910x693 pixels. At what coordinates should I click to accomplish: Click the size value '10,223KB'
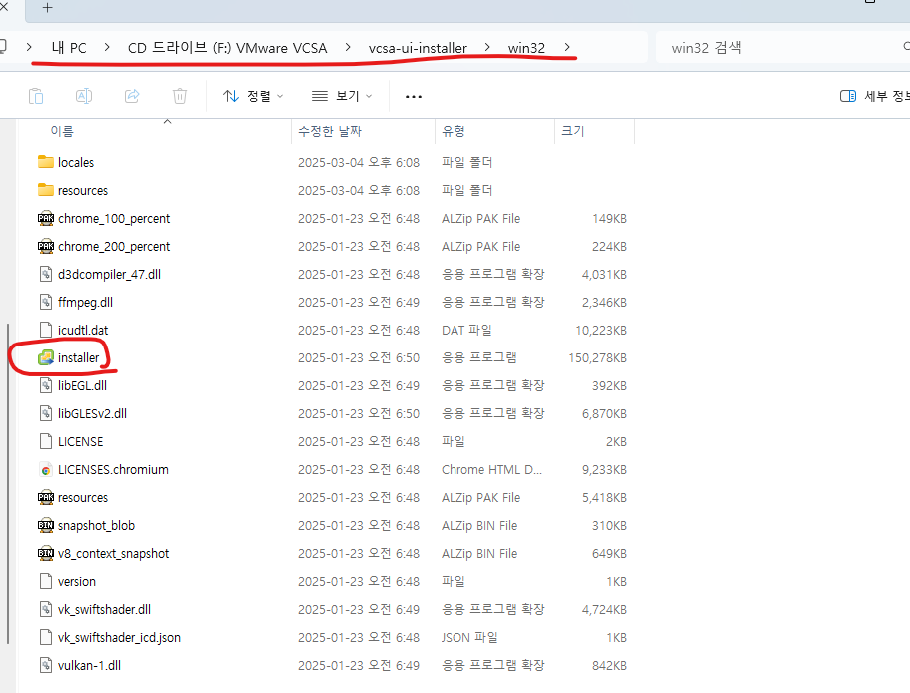[601, 330]
